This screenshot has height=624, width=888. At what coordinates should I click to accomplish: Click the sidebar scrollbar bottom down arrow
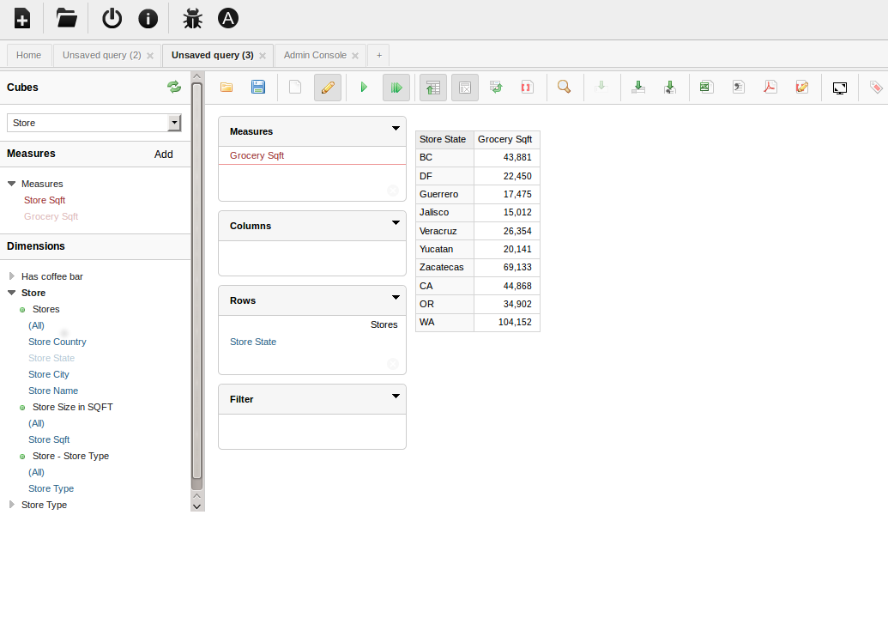click(x=197, y=506)
